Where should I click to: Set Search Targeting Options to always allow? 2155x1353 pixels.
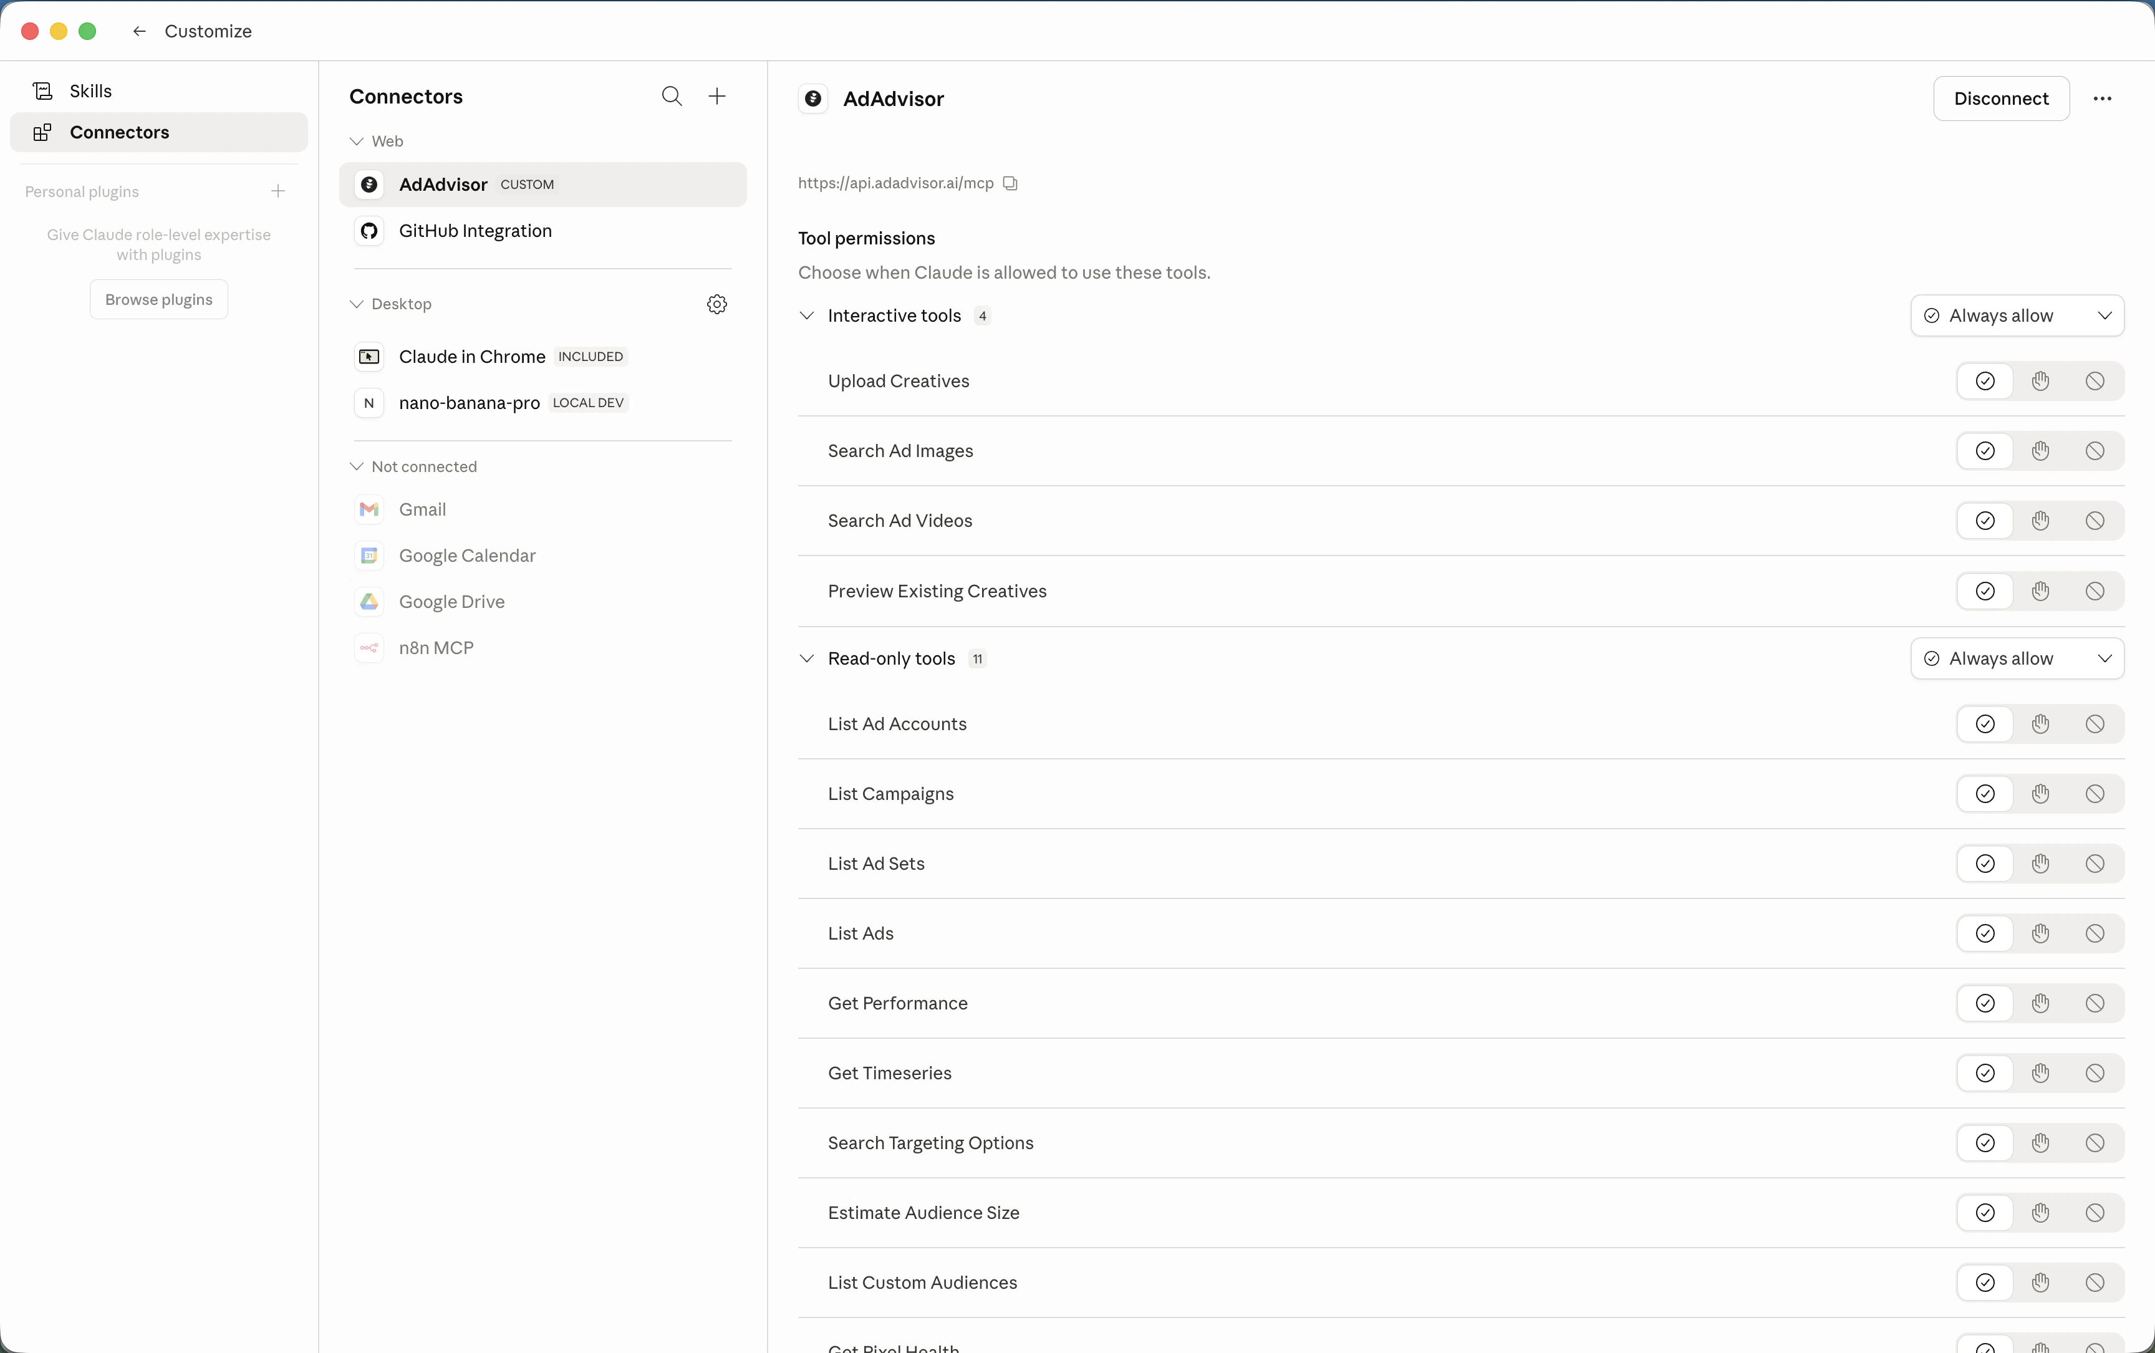point(1985,1143)
